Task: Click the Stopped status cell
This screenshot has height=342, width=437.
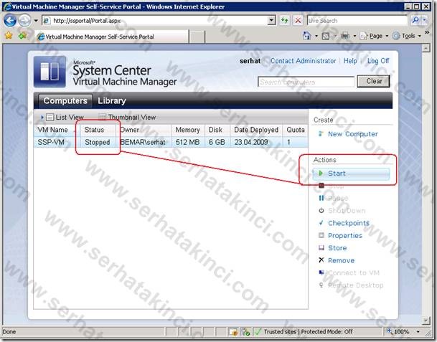Action: coord(98,142)
